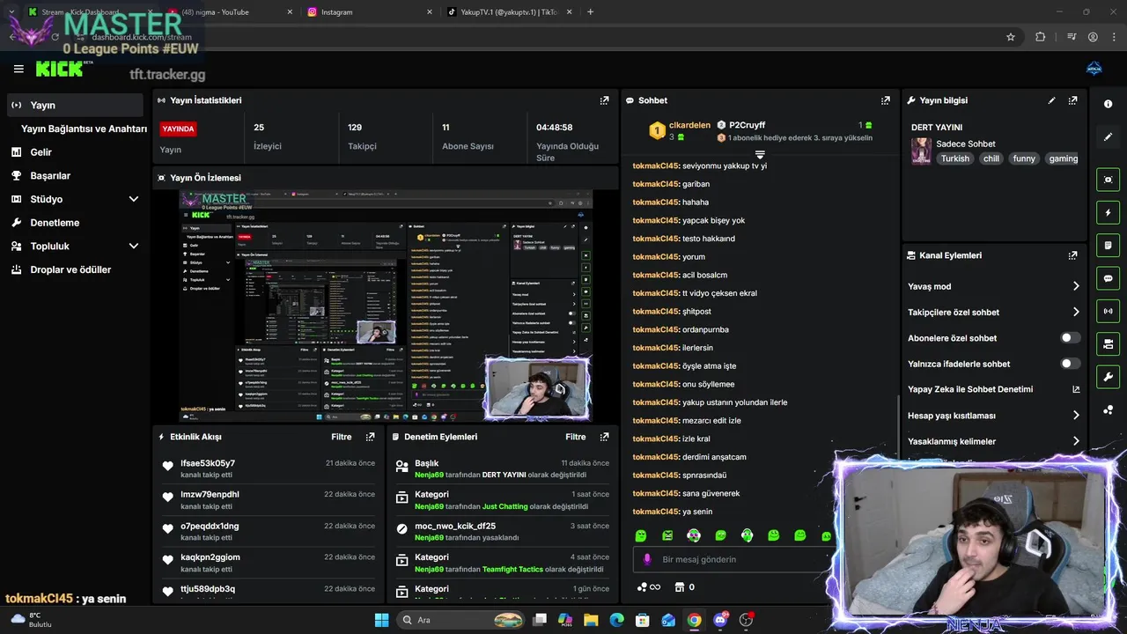Viewport: 1127px width, 634px height.
Task: Pop out the Sohbet chat panel
Action: 886,100
